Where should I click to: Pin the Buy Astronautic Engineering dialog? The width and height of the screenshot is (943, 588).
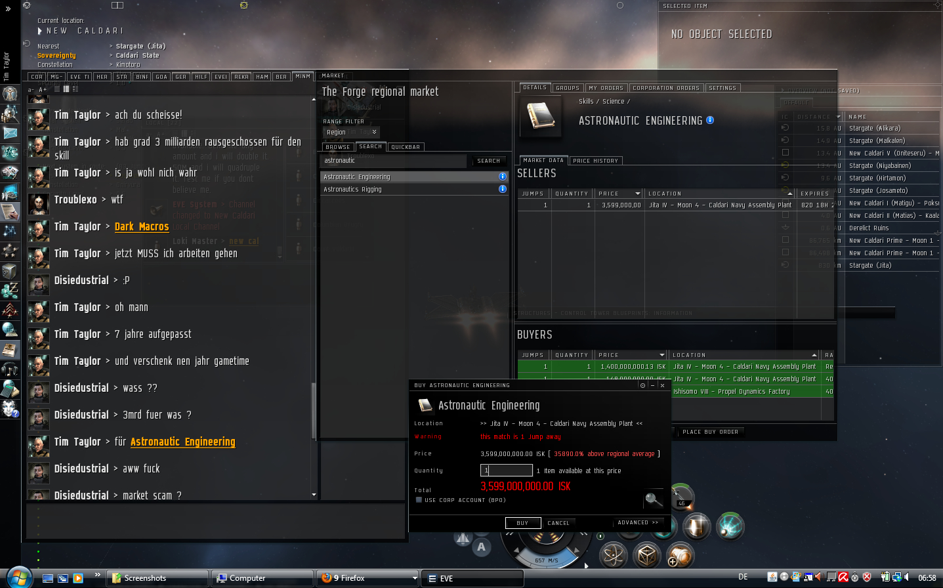(642, 385)
